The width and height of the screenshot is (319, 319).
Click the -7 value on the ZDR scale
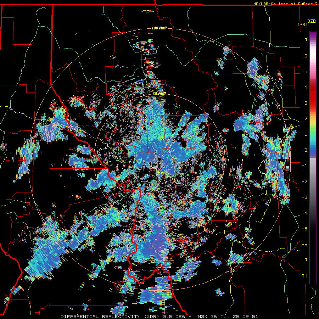point(304,260)
